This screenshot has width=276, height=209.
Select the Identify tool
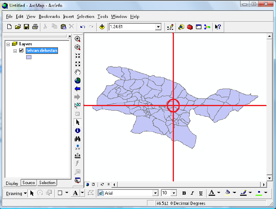pos(78,131)
